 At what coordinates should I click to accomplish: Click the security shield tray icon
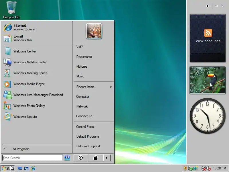click(x=185, y=168)
